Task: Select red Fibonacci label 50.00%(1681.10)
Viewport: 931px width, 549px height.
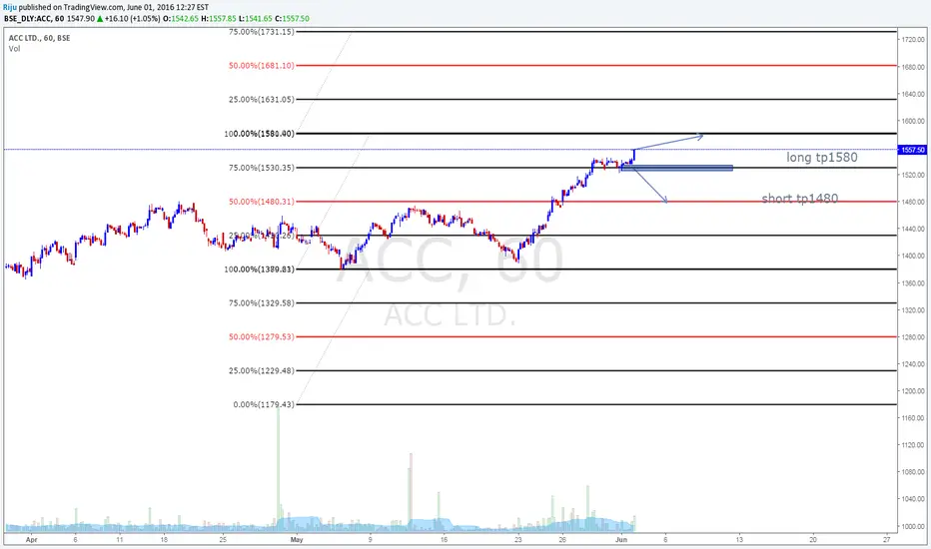Action: click(262, 65)
